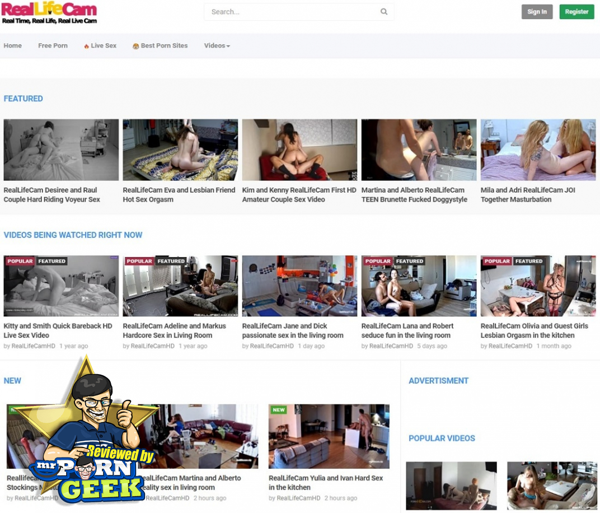Click the search magnifier icon
Screen dimensions: 600x513
point(384,12)
